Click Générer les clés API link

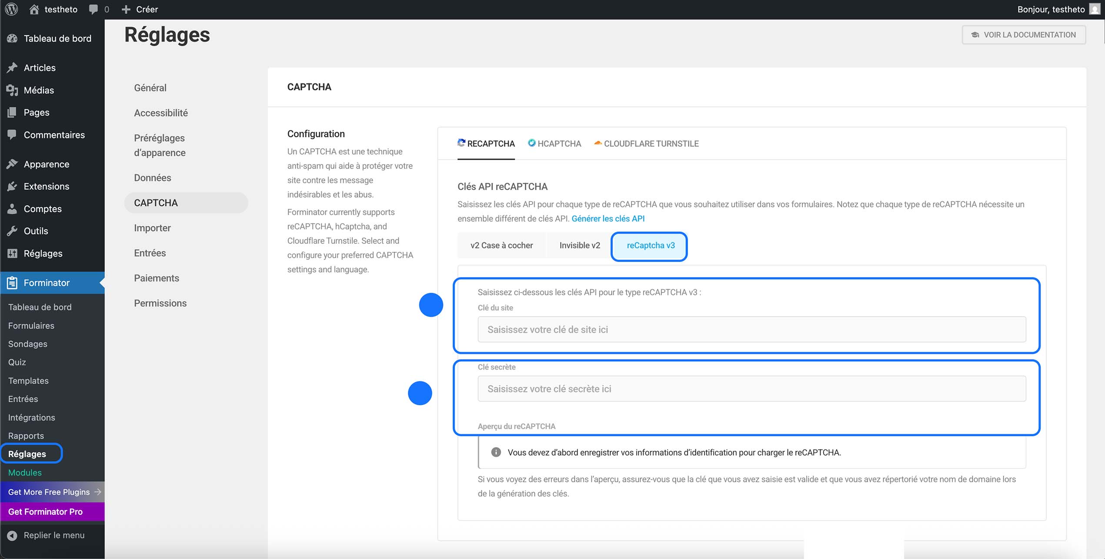608,218
